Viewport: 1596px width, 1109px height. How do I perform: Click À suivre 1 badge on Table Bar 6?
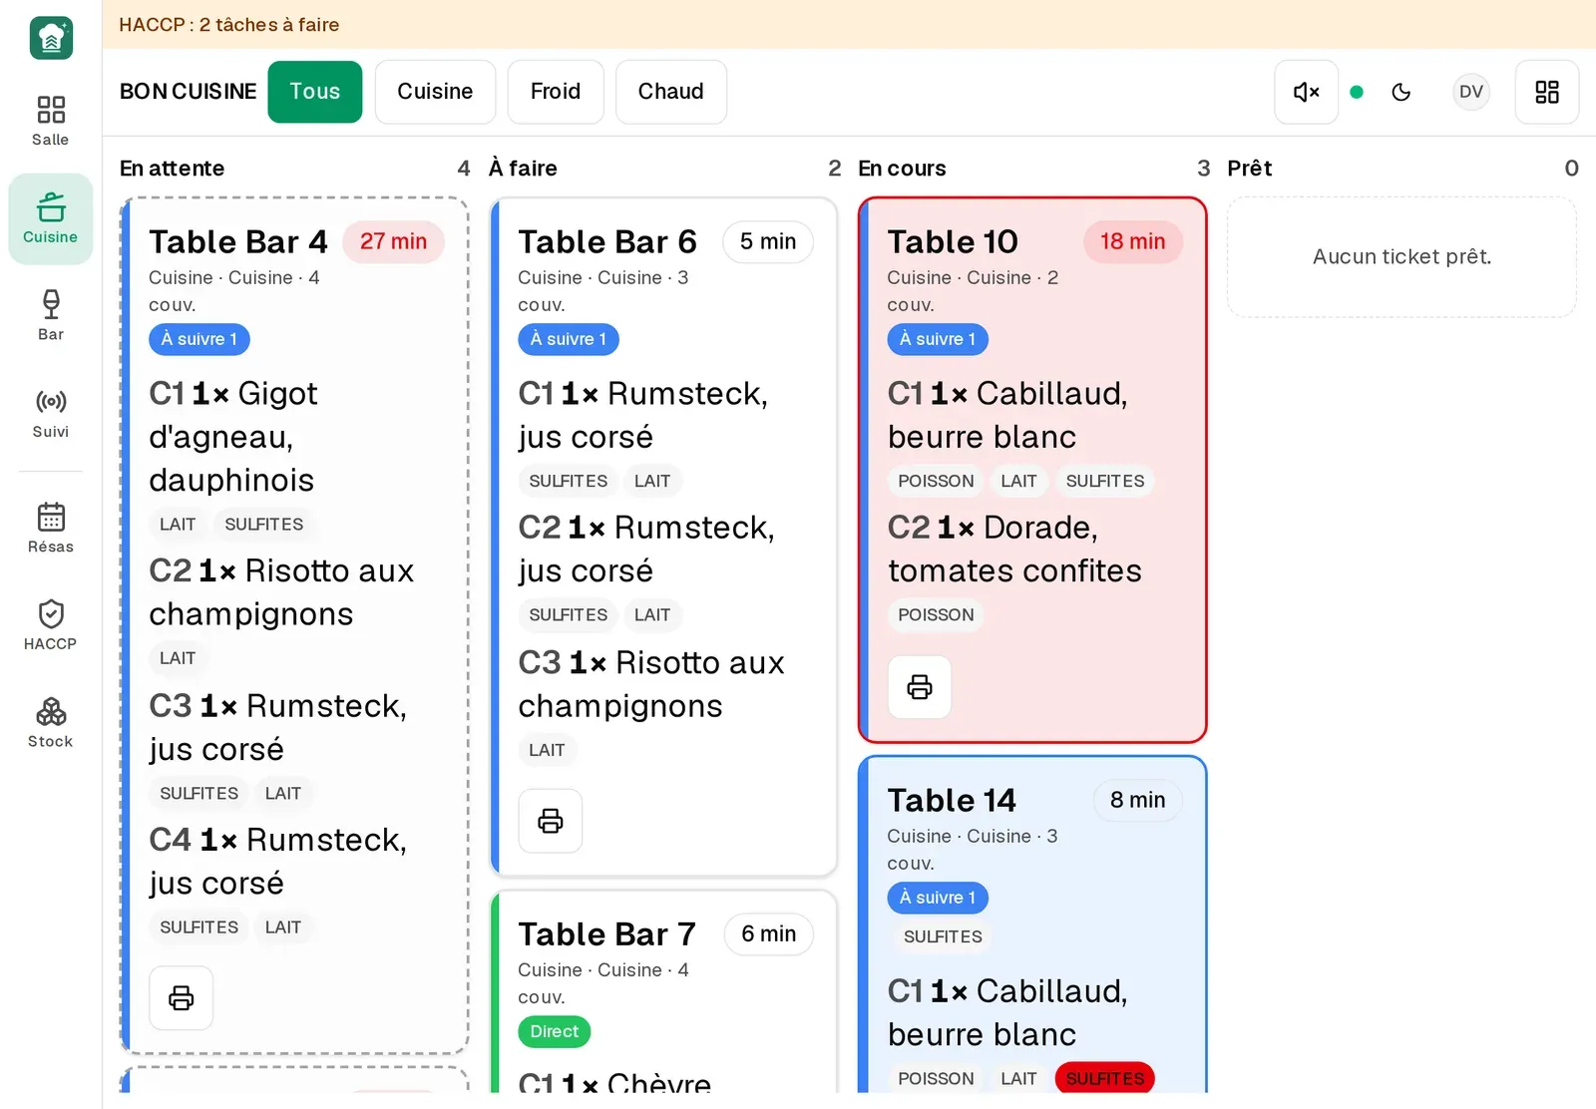click(x=568, y=339)
